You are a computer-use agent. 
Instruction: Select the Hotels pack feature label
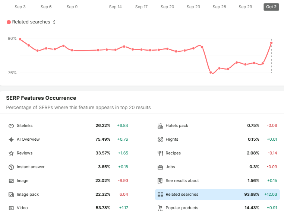coord(177,125)
